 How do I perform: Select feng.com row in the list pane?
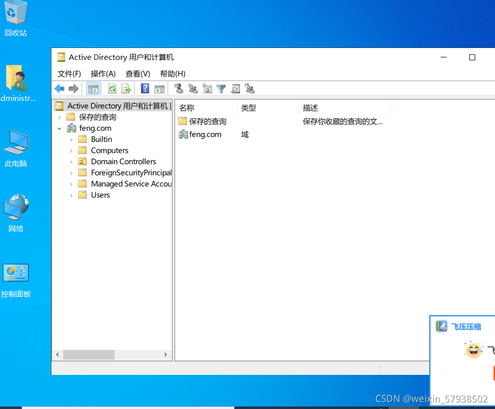point(200,134)
